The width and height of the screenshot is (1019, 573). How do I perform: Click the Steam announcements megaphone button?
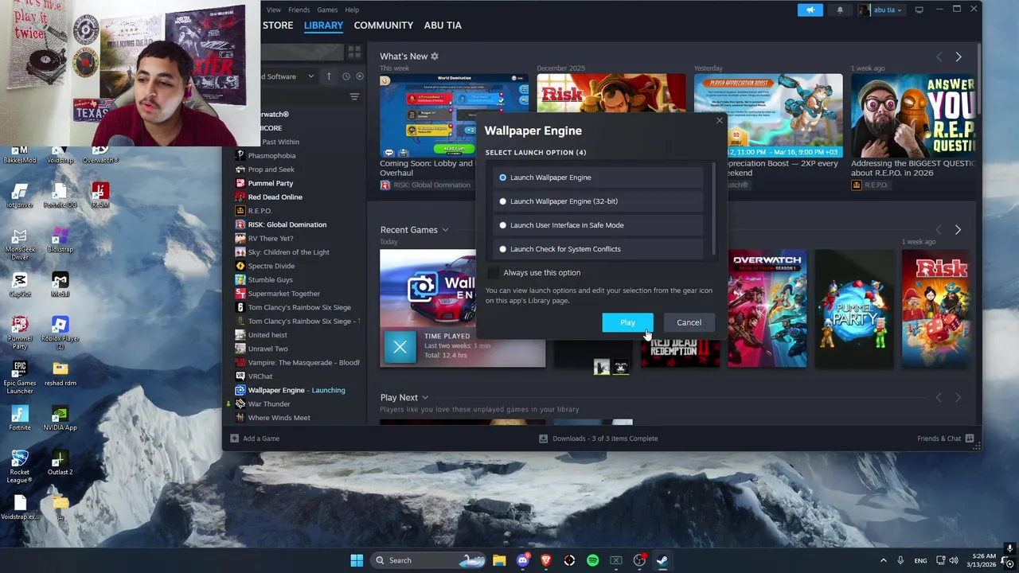coord(810,10)
